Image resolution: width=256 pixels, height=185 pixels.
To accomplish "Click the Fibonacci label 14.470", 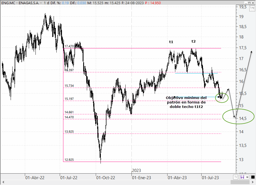I will (x=69, y=117).
